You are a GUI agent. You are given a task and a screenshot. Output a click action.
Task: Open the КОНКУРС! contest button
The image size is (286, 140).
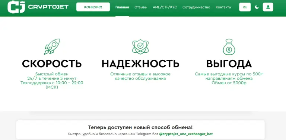[93, 7]
